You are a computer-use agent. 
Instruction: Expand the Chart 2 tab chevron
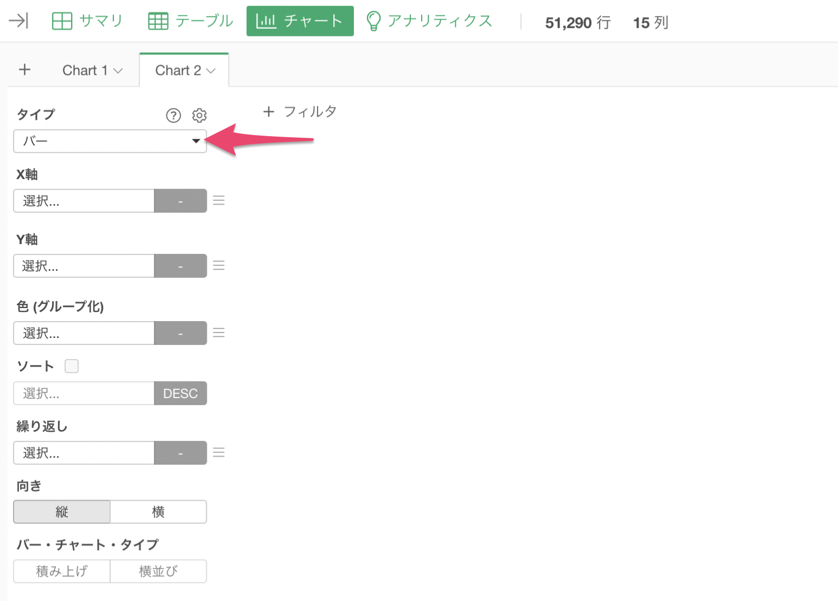[211, 71]
